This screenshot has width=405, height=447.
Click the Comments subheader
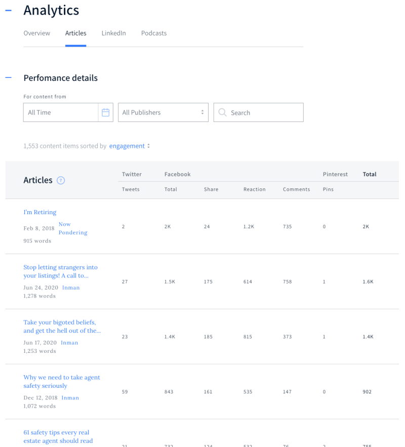coord(297,189)
